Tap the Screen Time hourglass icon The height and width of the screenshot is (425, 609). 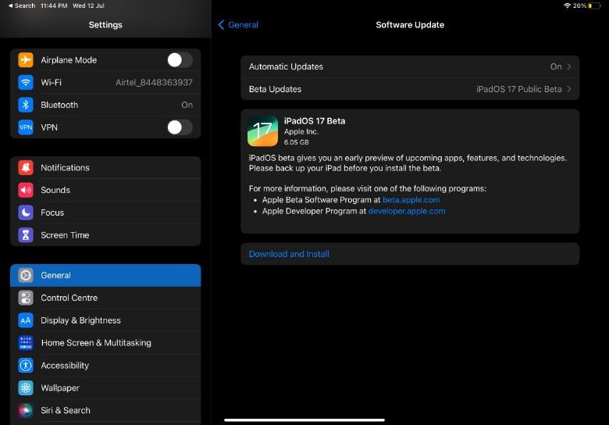click(x=26, y=235)
